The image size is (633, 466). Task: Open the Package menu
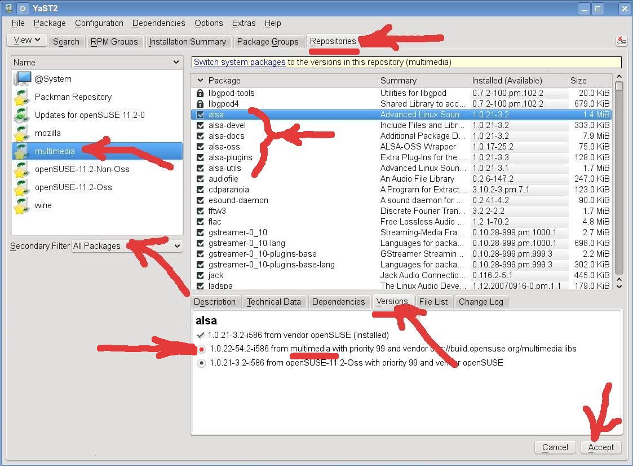coord(50,24)
